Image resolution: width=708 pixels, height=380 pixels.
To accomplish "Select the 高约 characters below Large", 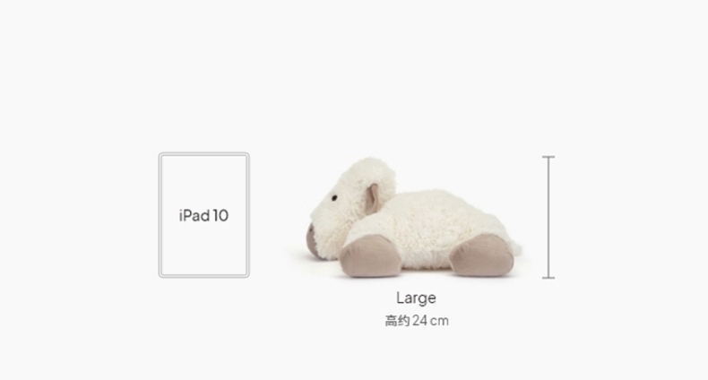I will click(x=397, y=321).
